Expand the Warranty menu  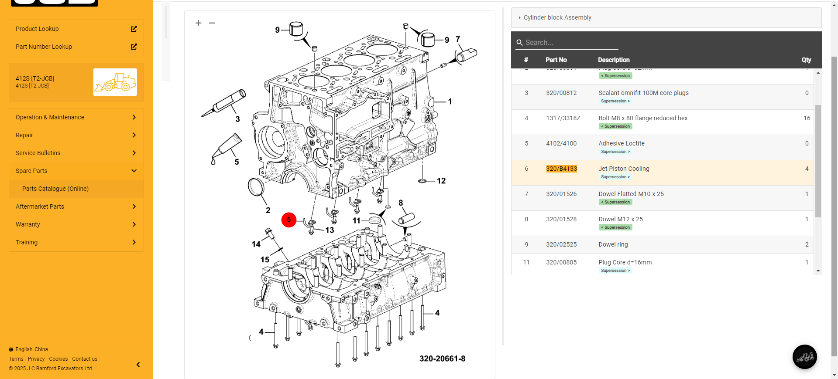[x=134, y=224]
